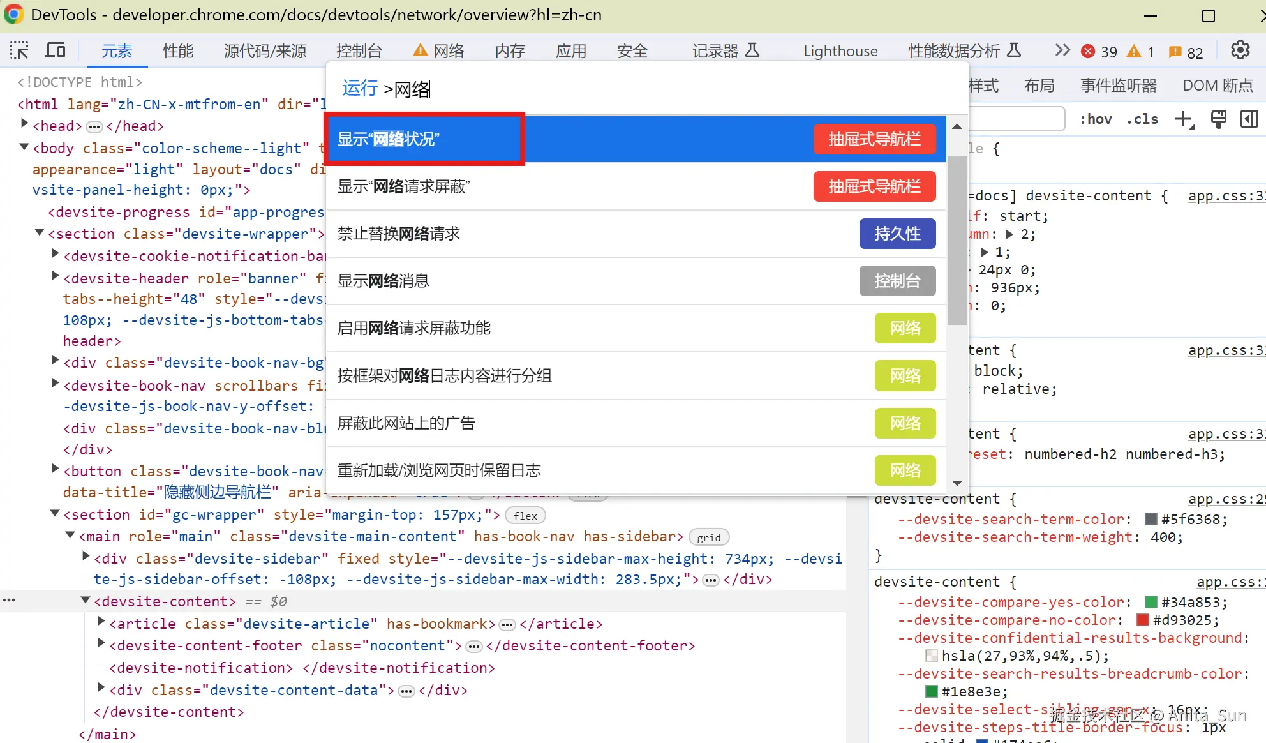Click the new style rule plus icon

click(1184, 119)
